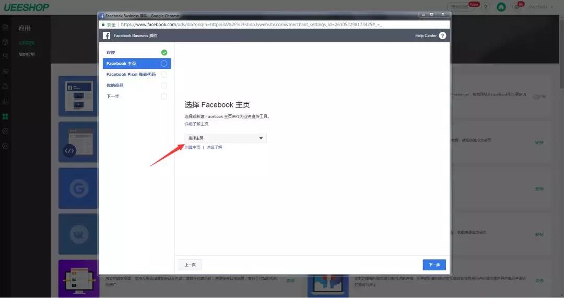Click the Facebook logo in the plugin header

[107, 35]
